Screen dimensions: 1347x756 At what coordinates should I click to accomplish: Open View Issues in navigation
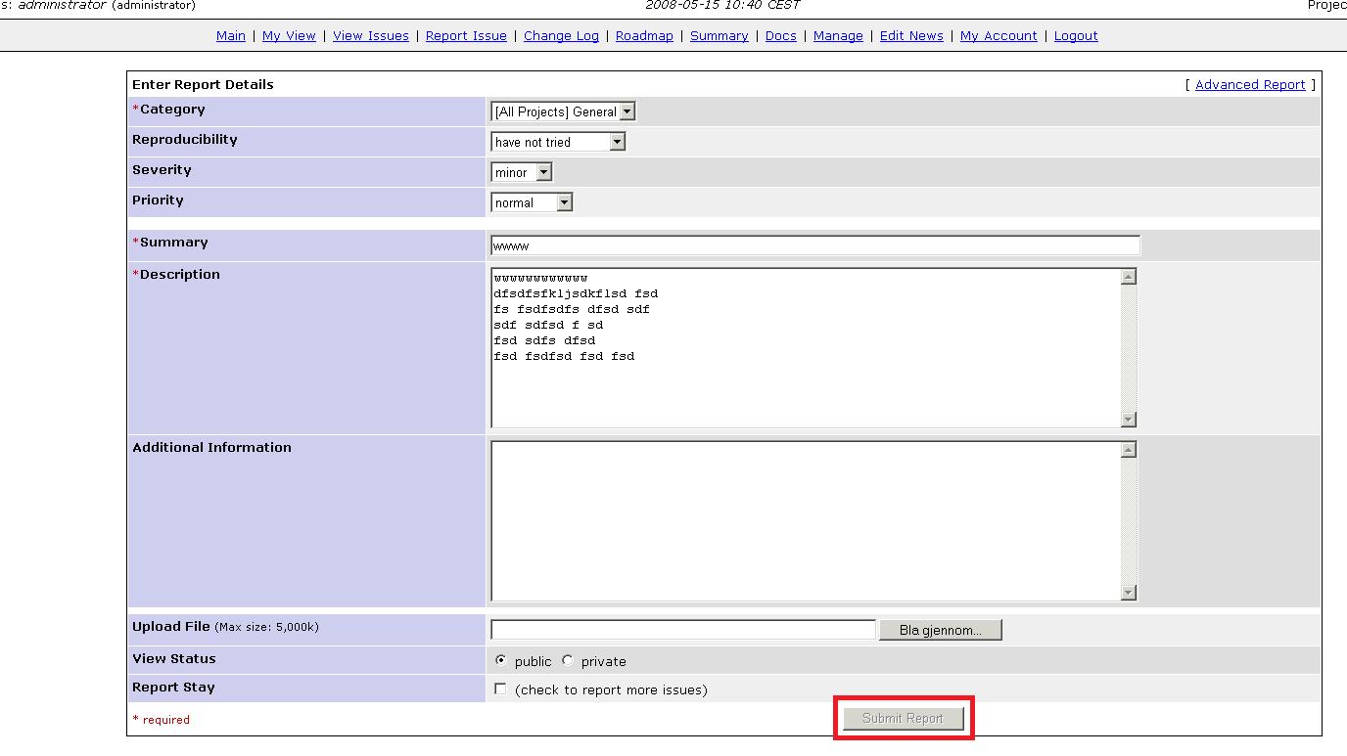[x=370, y=35]
